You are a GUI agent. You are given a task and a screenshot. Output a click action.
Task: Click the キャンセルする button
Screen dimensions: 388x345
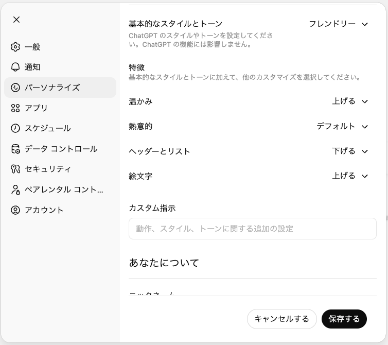click(281, 319)
